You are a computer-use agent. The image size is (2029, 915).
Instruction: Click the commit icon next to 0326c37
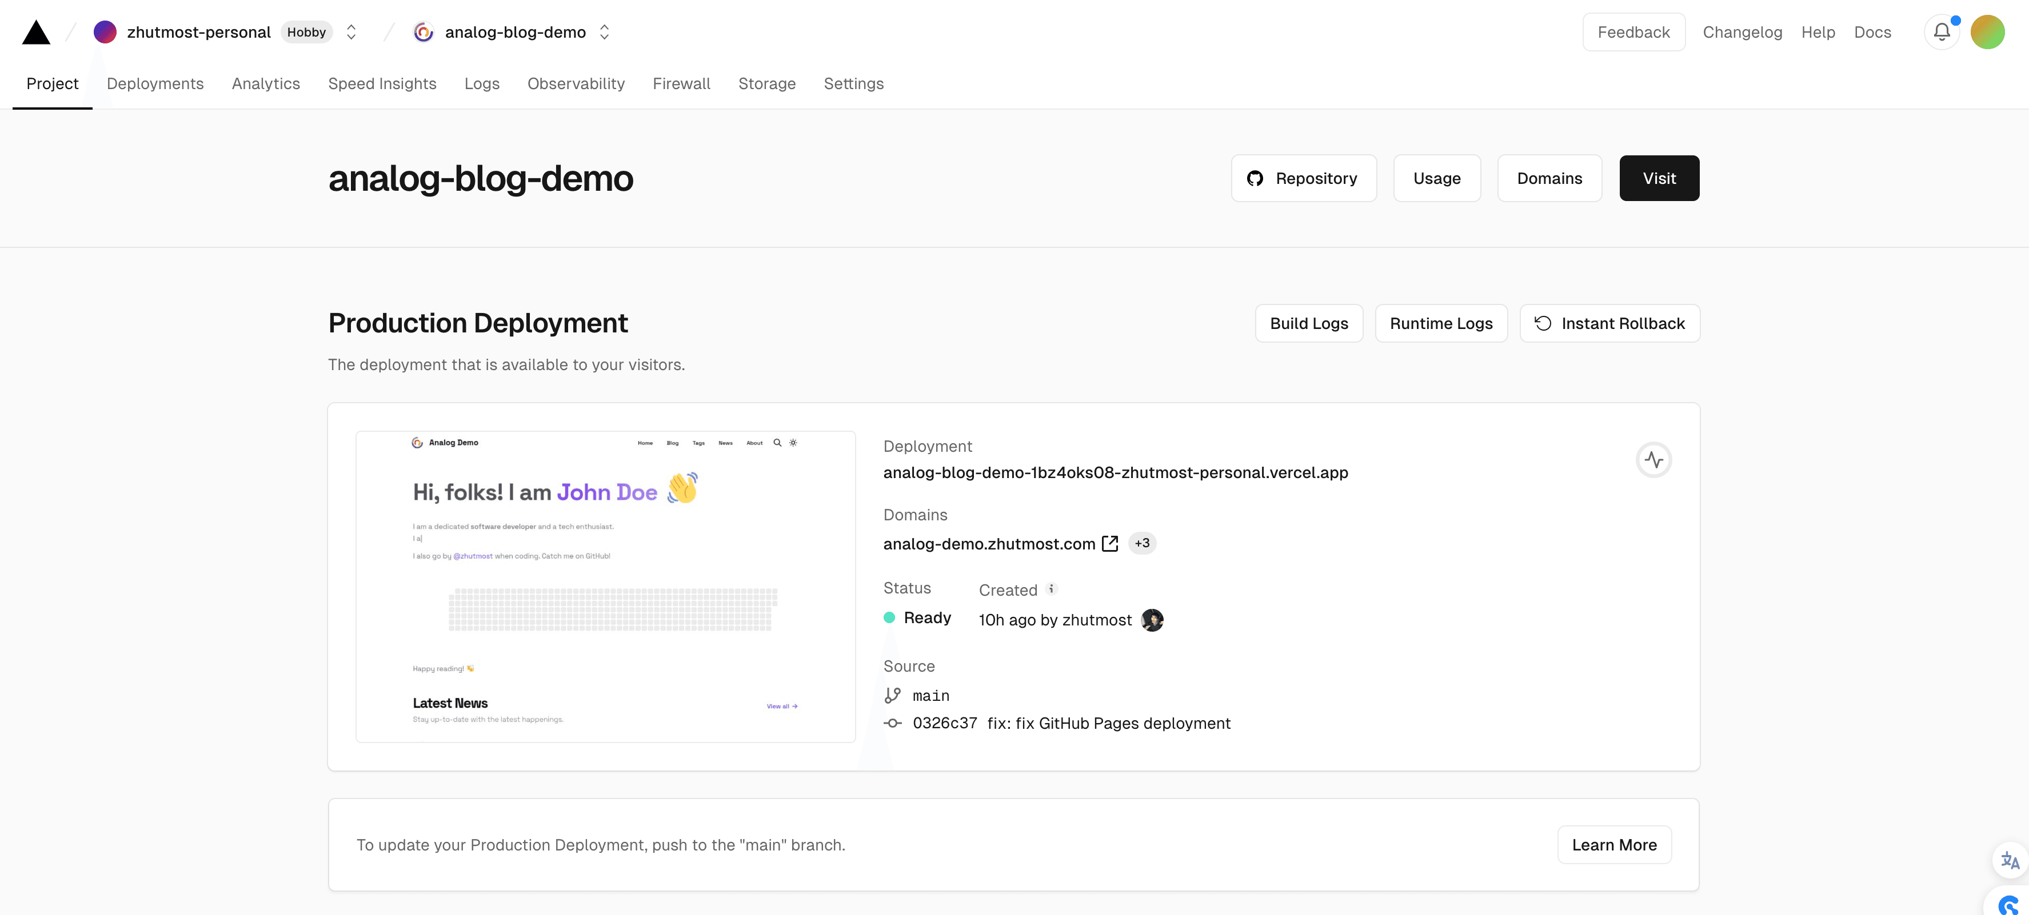point(893,723)
